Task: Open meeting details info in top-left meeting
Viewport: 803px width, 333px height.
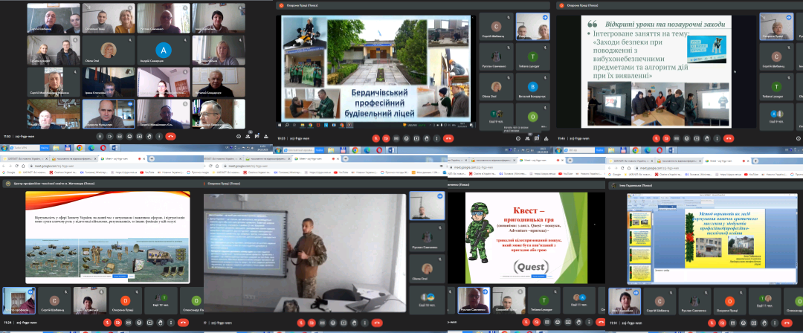Action: 239,137
